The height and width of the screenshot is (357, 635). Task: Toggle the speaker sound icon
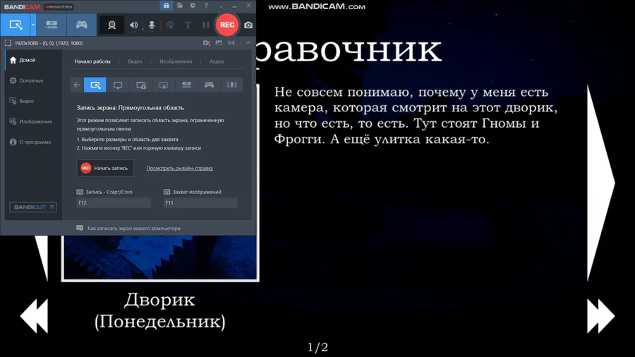pos(133,25)
